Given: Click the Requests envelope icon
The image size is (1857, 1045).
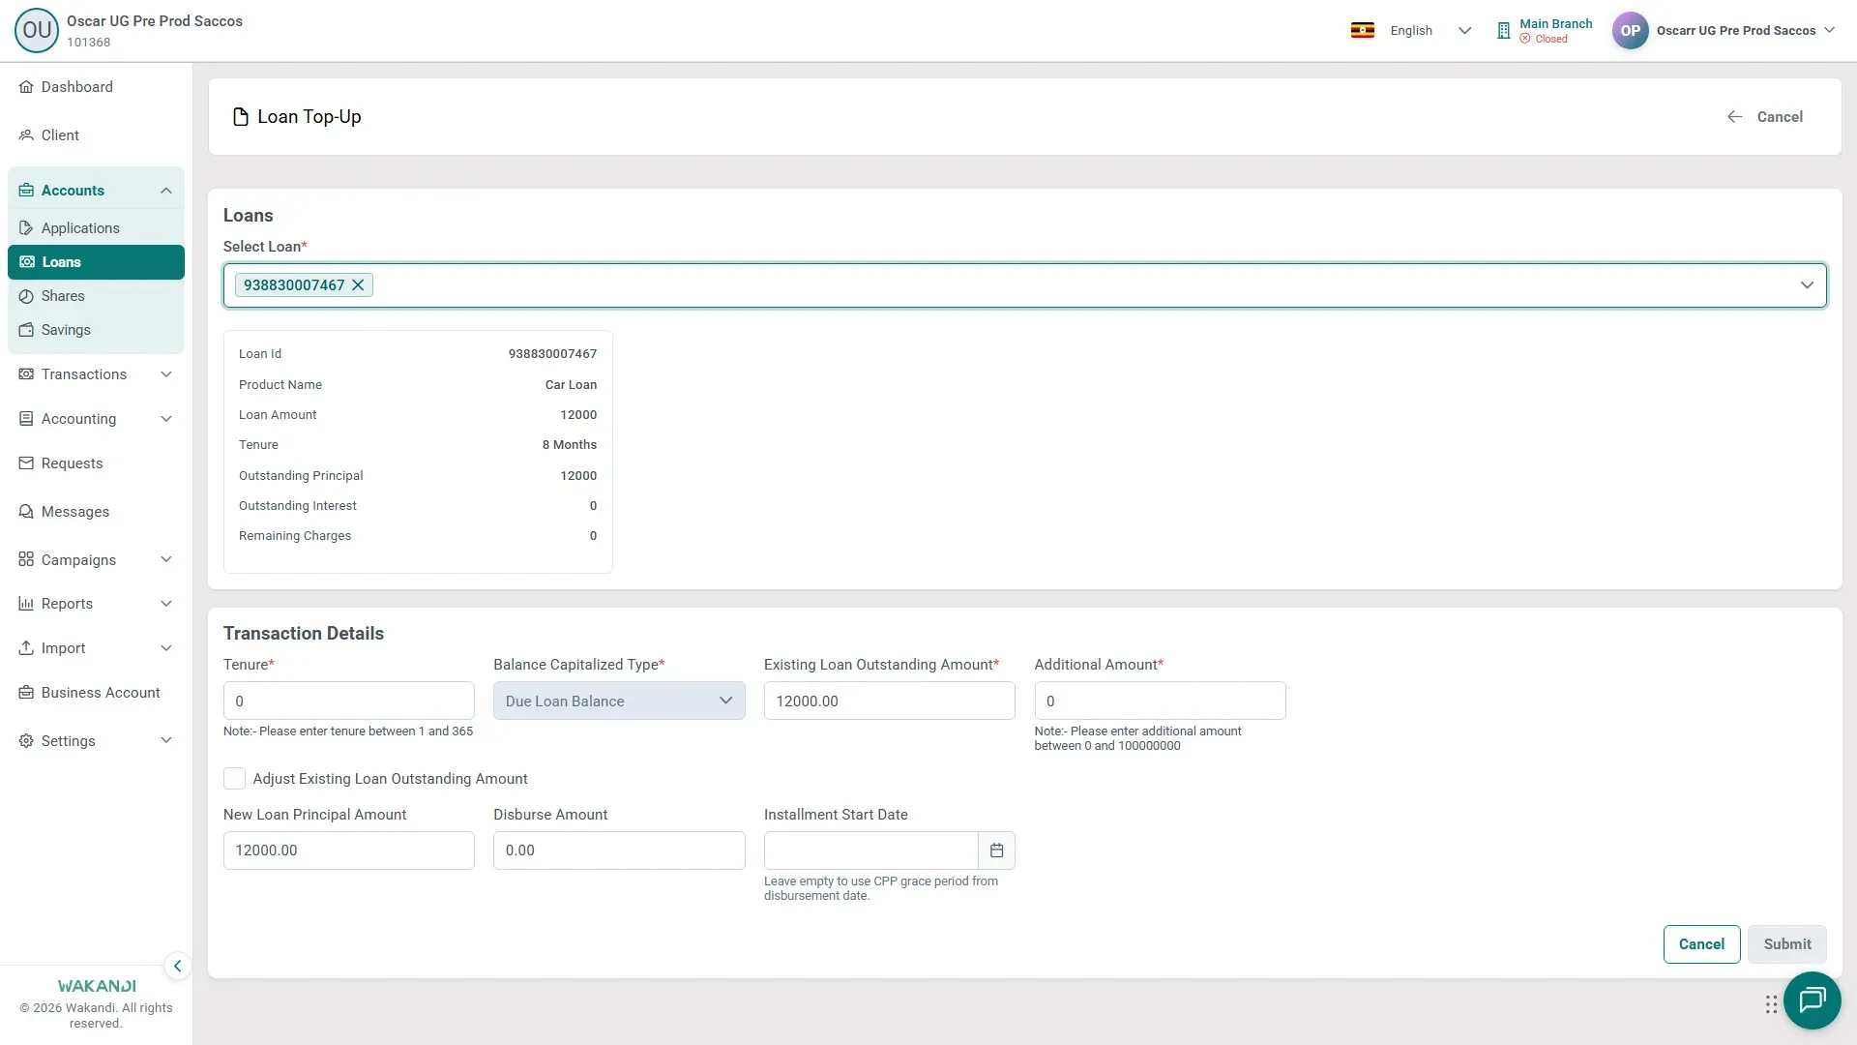Looking at the screenshot, I should coord(26,463).
